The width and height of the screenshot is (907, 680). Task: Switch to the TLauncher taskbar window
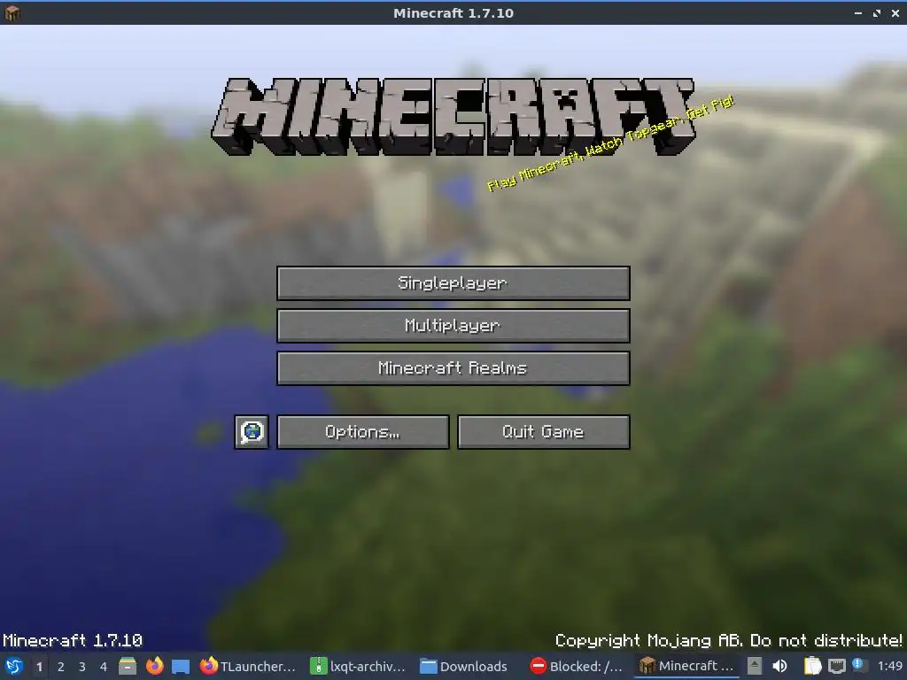(x=248, y=666)
